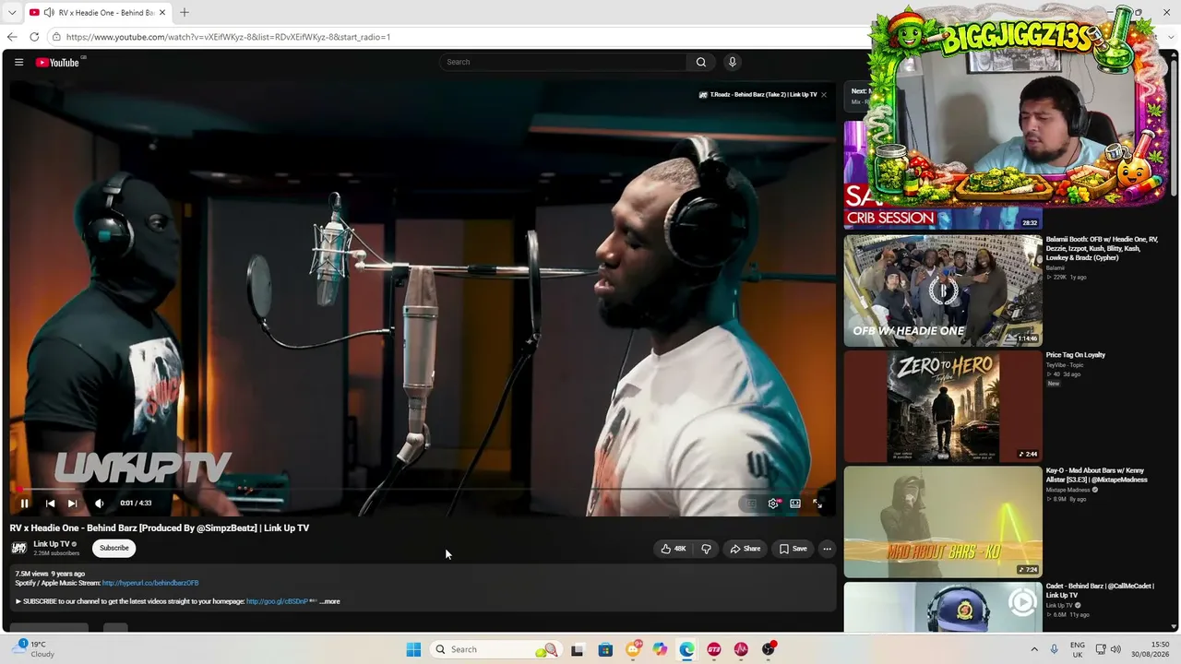Click the Cadet - Behind Barz title
The height and width of the screenshot is (664, 1181).
click(1100, 591)
